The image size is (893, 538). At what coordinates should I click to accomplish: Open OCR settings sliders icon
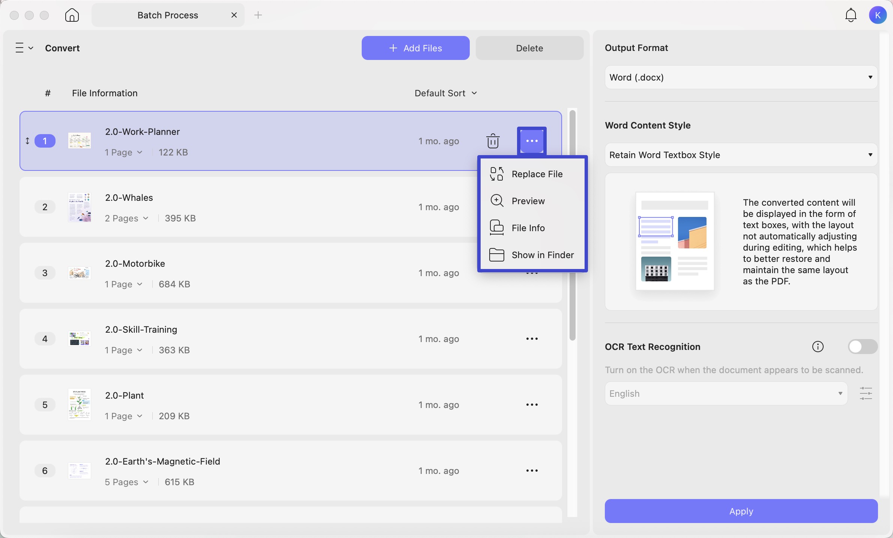866,393
